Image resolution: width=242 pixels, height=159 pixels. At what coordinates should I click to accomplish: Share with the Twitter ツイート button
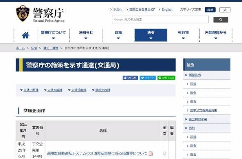(x=148, y=78)
